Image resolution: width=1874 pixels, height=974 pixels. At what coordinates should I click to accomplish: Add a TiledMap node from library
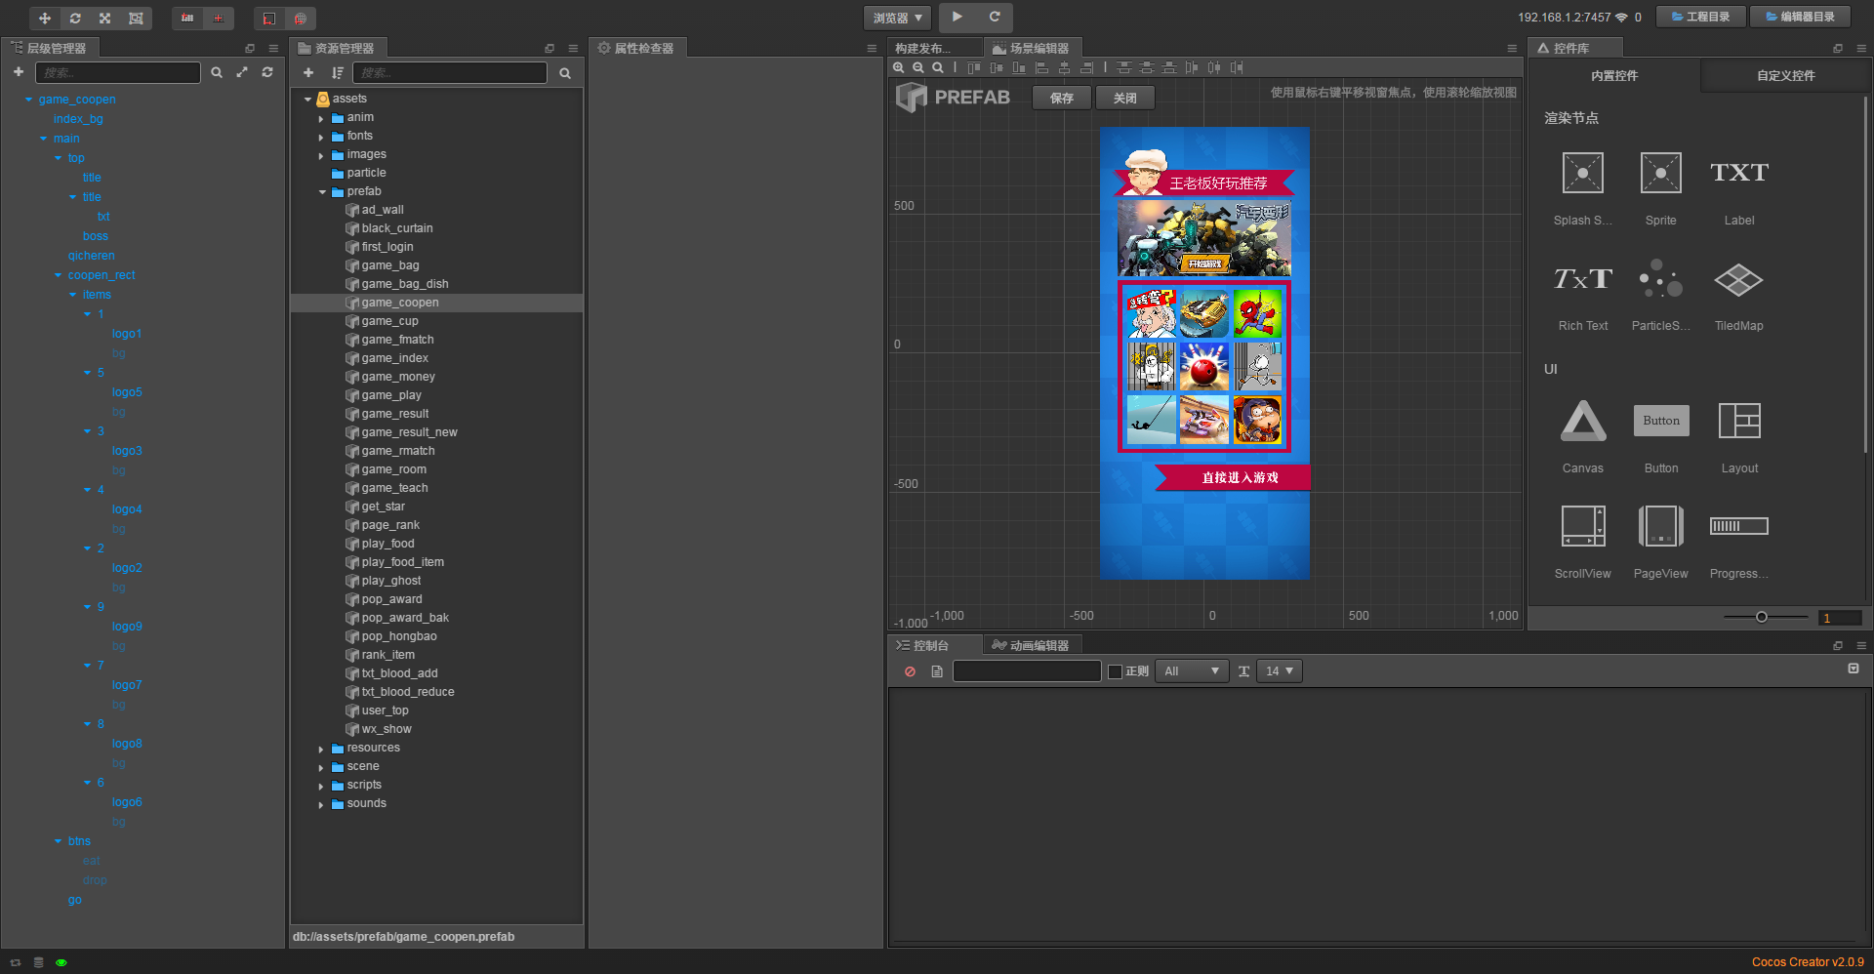point(1739,294)
